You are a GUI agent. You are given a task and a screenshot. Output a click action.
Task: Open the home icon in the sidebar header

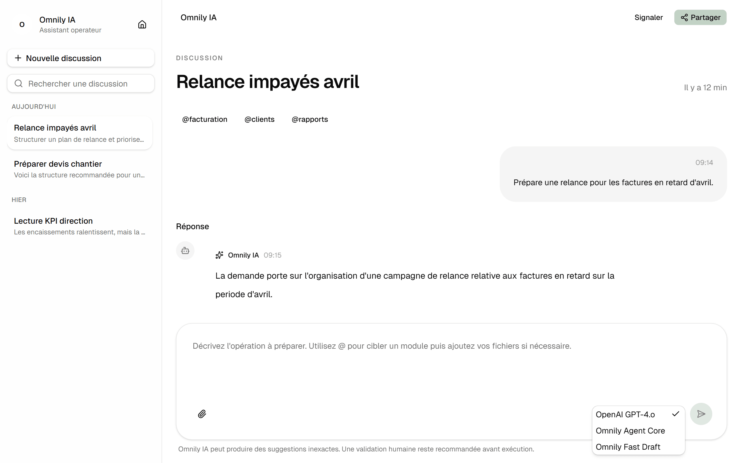(142, 24)
